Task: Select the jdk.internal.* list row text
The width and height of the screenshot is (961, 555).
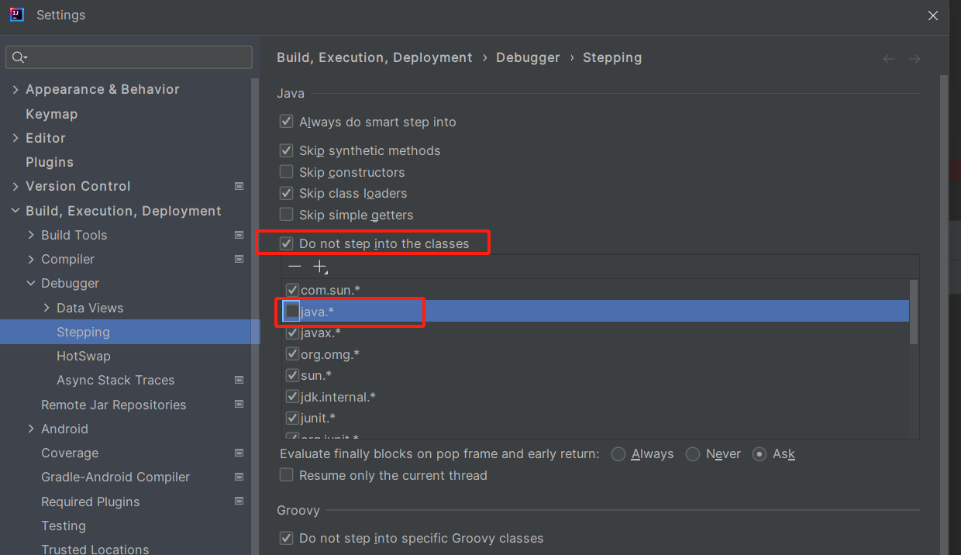Action: pos(339,397)
